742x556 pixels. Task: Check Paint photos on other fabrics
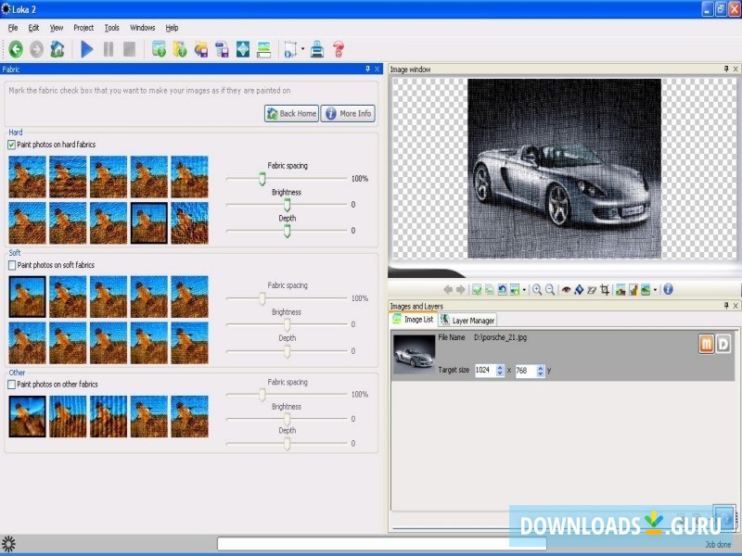coord(13,384)
